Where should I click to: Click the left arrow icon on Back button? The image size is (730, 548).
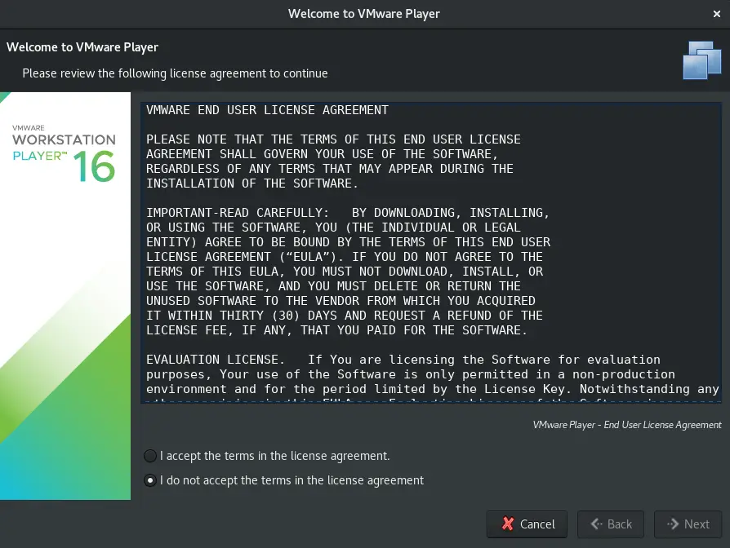[x=595, y=524]
